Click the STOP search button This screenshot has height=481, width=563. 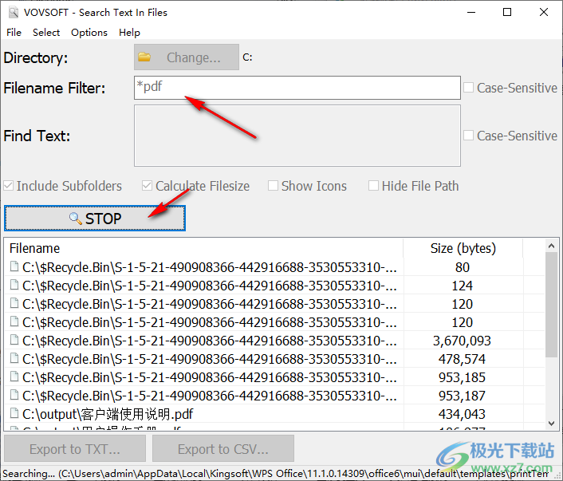95,218
